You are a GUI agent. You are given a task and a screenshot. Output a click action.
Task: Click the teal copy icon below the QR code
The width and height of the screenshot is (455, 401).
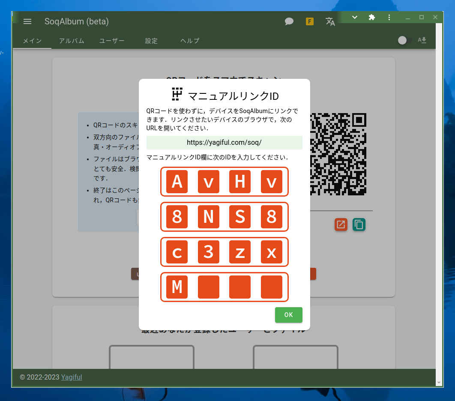point(359,224)
